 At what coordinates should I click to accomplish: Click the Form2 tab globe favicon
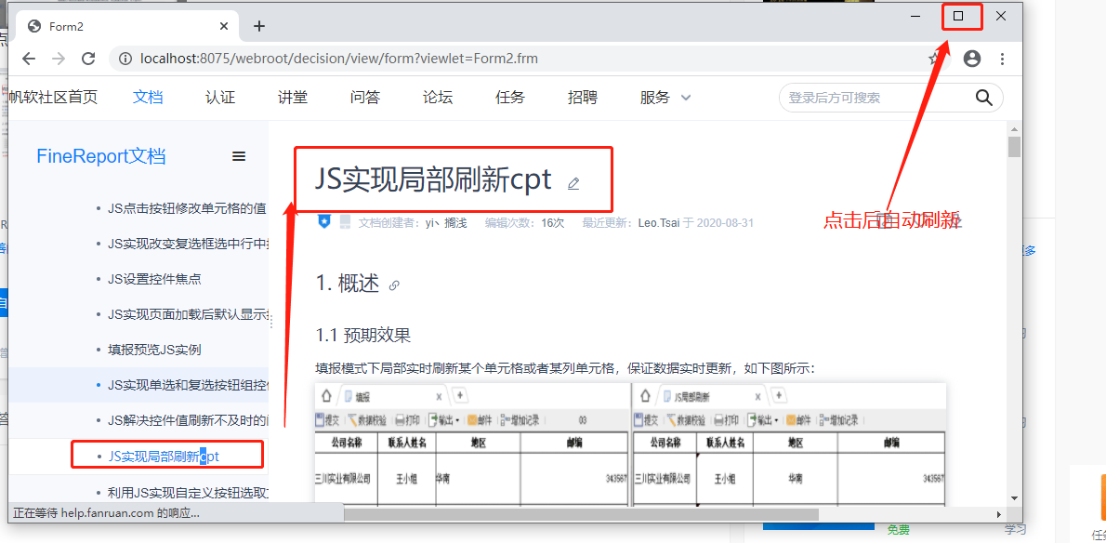click(x=33, y=26)
